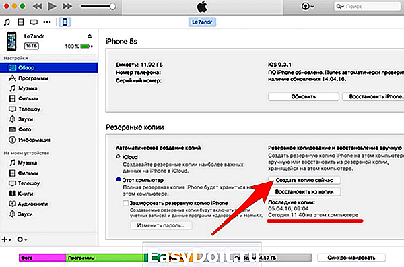Select Этот компьютер backup radio option
404x267 pixels.
(119, 179)
